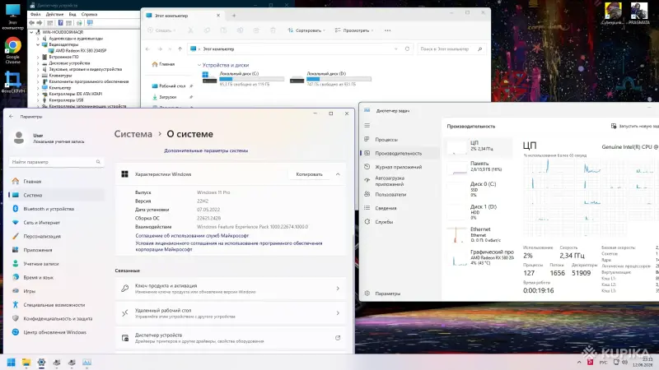Image resolution: width=659 pixels, height=370 pixels.
Task: Collapse the Характеристики Windows section chevron
Action: pos(338,174)
